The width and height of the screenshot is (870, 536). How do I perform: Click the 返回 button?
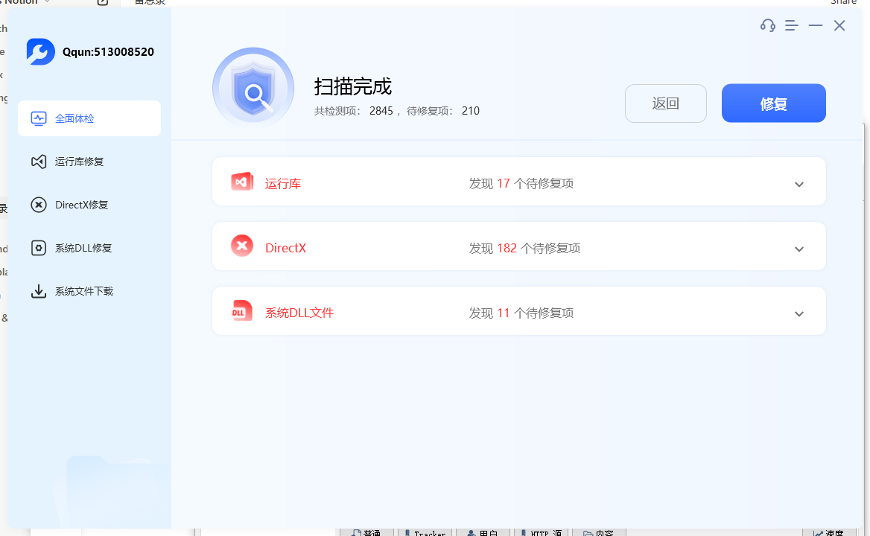click(x=666, y=103)
